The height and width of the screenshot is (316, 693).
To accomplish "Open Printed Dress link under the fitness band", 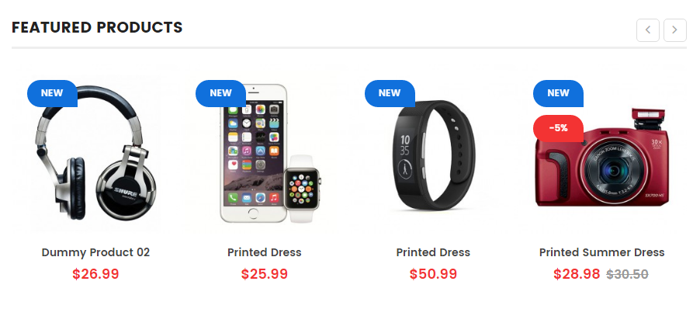I will click(x=433, y=252).
